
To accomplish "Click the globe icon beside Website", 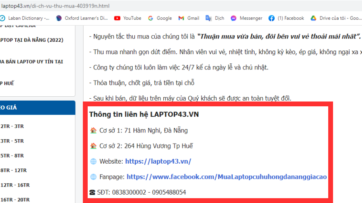I will [93, 161].
